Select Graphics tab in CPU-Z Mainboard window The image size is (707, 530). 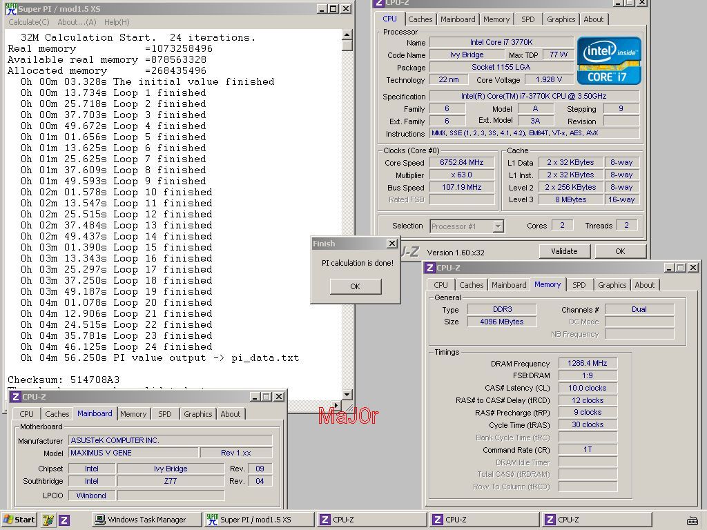coord(198,414)
